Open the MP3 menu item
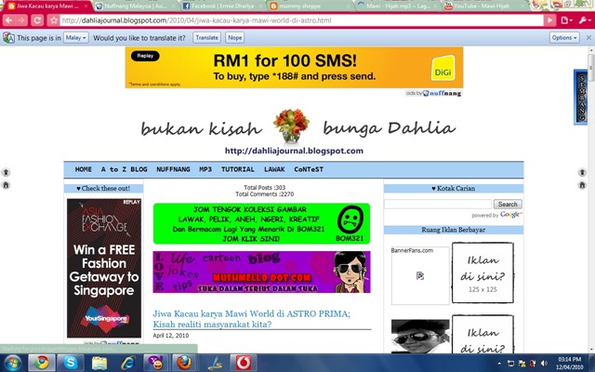This screenshot has height=372, width=595. 205,169
